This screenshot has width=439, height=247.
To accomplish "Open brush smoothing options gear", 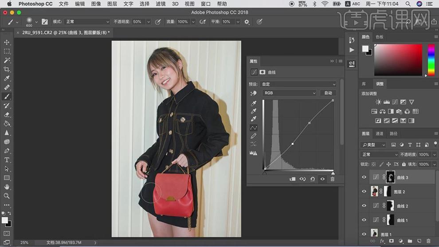I will coord(247,22).
